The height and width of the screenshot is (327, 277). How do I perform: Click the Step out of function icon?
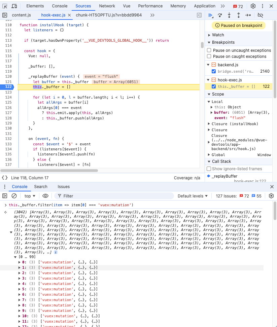tap(239, 15)
